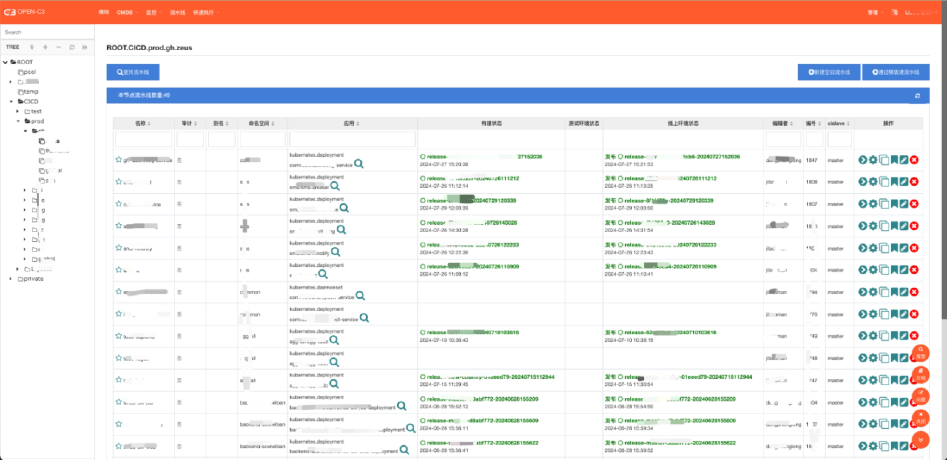Edit pipeline 1808 with the pencil icon
This screenshot has width=947, height=460.
click(904, 182)
